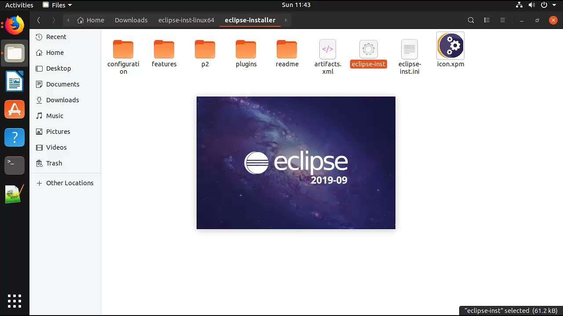
Task: Select the eclipse-inst executable file
Action: click(369, 54)
